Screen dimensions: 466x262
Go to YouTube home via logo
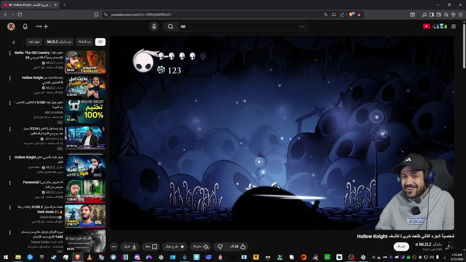click(435, 26)
